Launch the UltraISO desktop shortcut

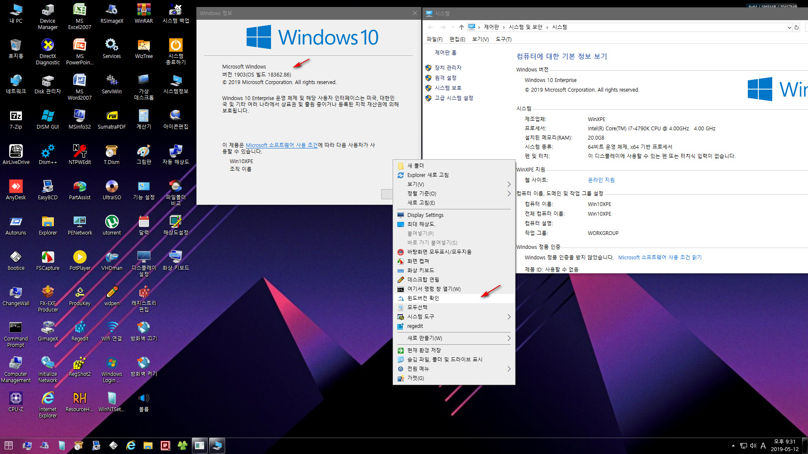pos(112,190)
